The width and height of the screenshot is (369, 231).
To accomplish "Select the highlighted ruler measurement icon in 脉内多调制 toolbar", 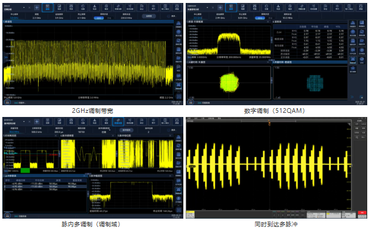I will pyautogui.click(x=118, y=122).
